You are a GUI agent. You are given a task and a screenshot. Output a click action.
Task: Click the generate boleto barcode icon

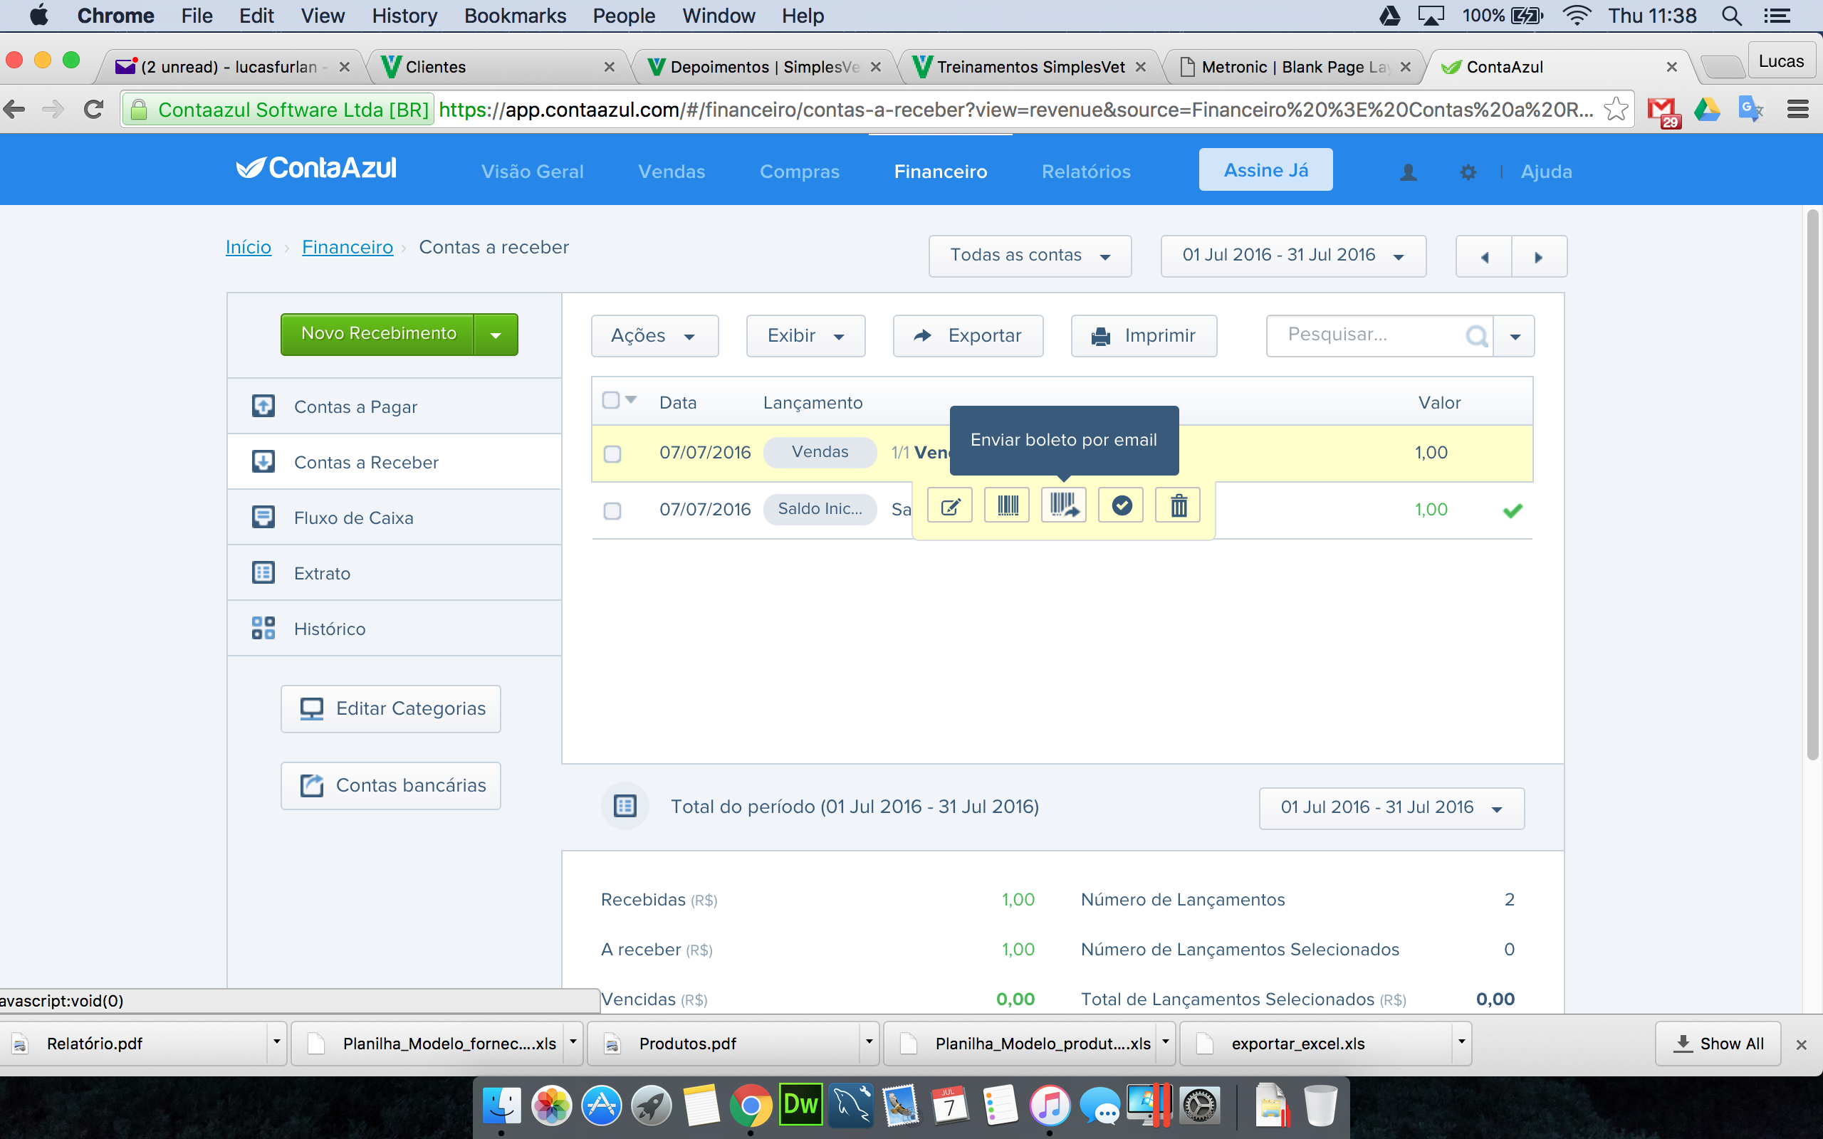(x=1007, y=505)
